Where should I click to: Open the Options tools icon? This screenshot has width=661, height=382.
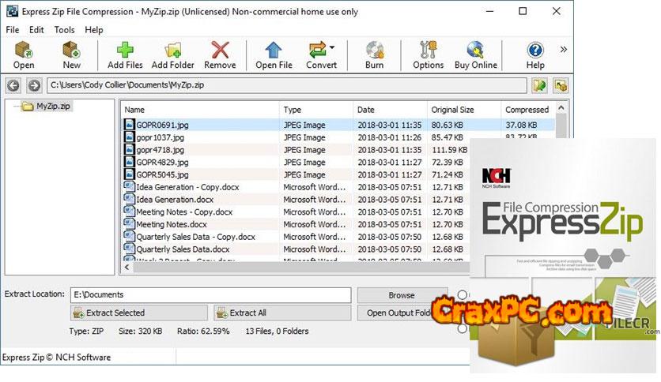pos(429,50)
